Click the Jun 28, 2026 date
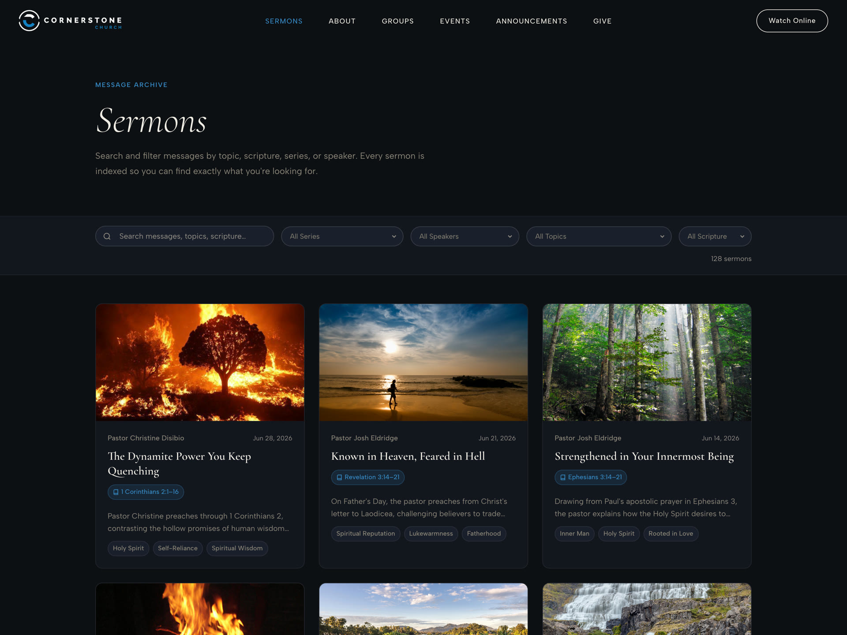This screenshot has width=847, height=635. click(272, 438)
